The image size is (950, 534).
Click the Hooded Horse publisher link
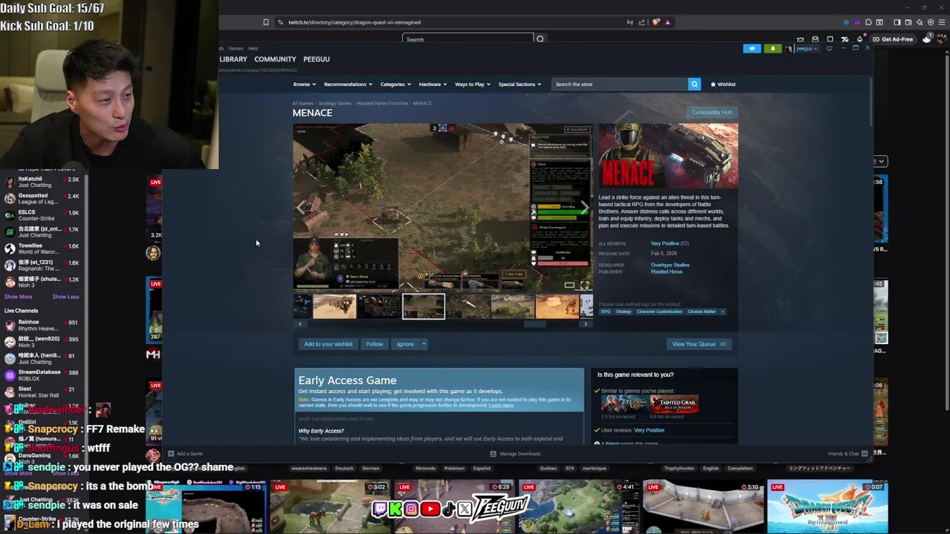pyautogui.click(x=666, y=271)
